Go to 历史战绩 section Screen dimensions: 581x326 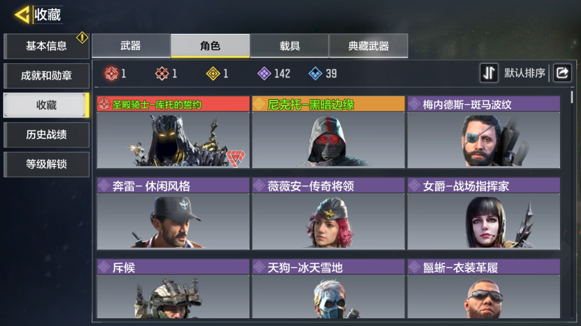(46, 134)
